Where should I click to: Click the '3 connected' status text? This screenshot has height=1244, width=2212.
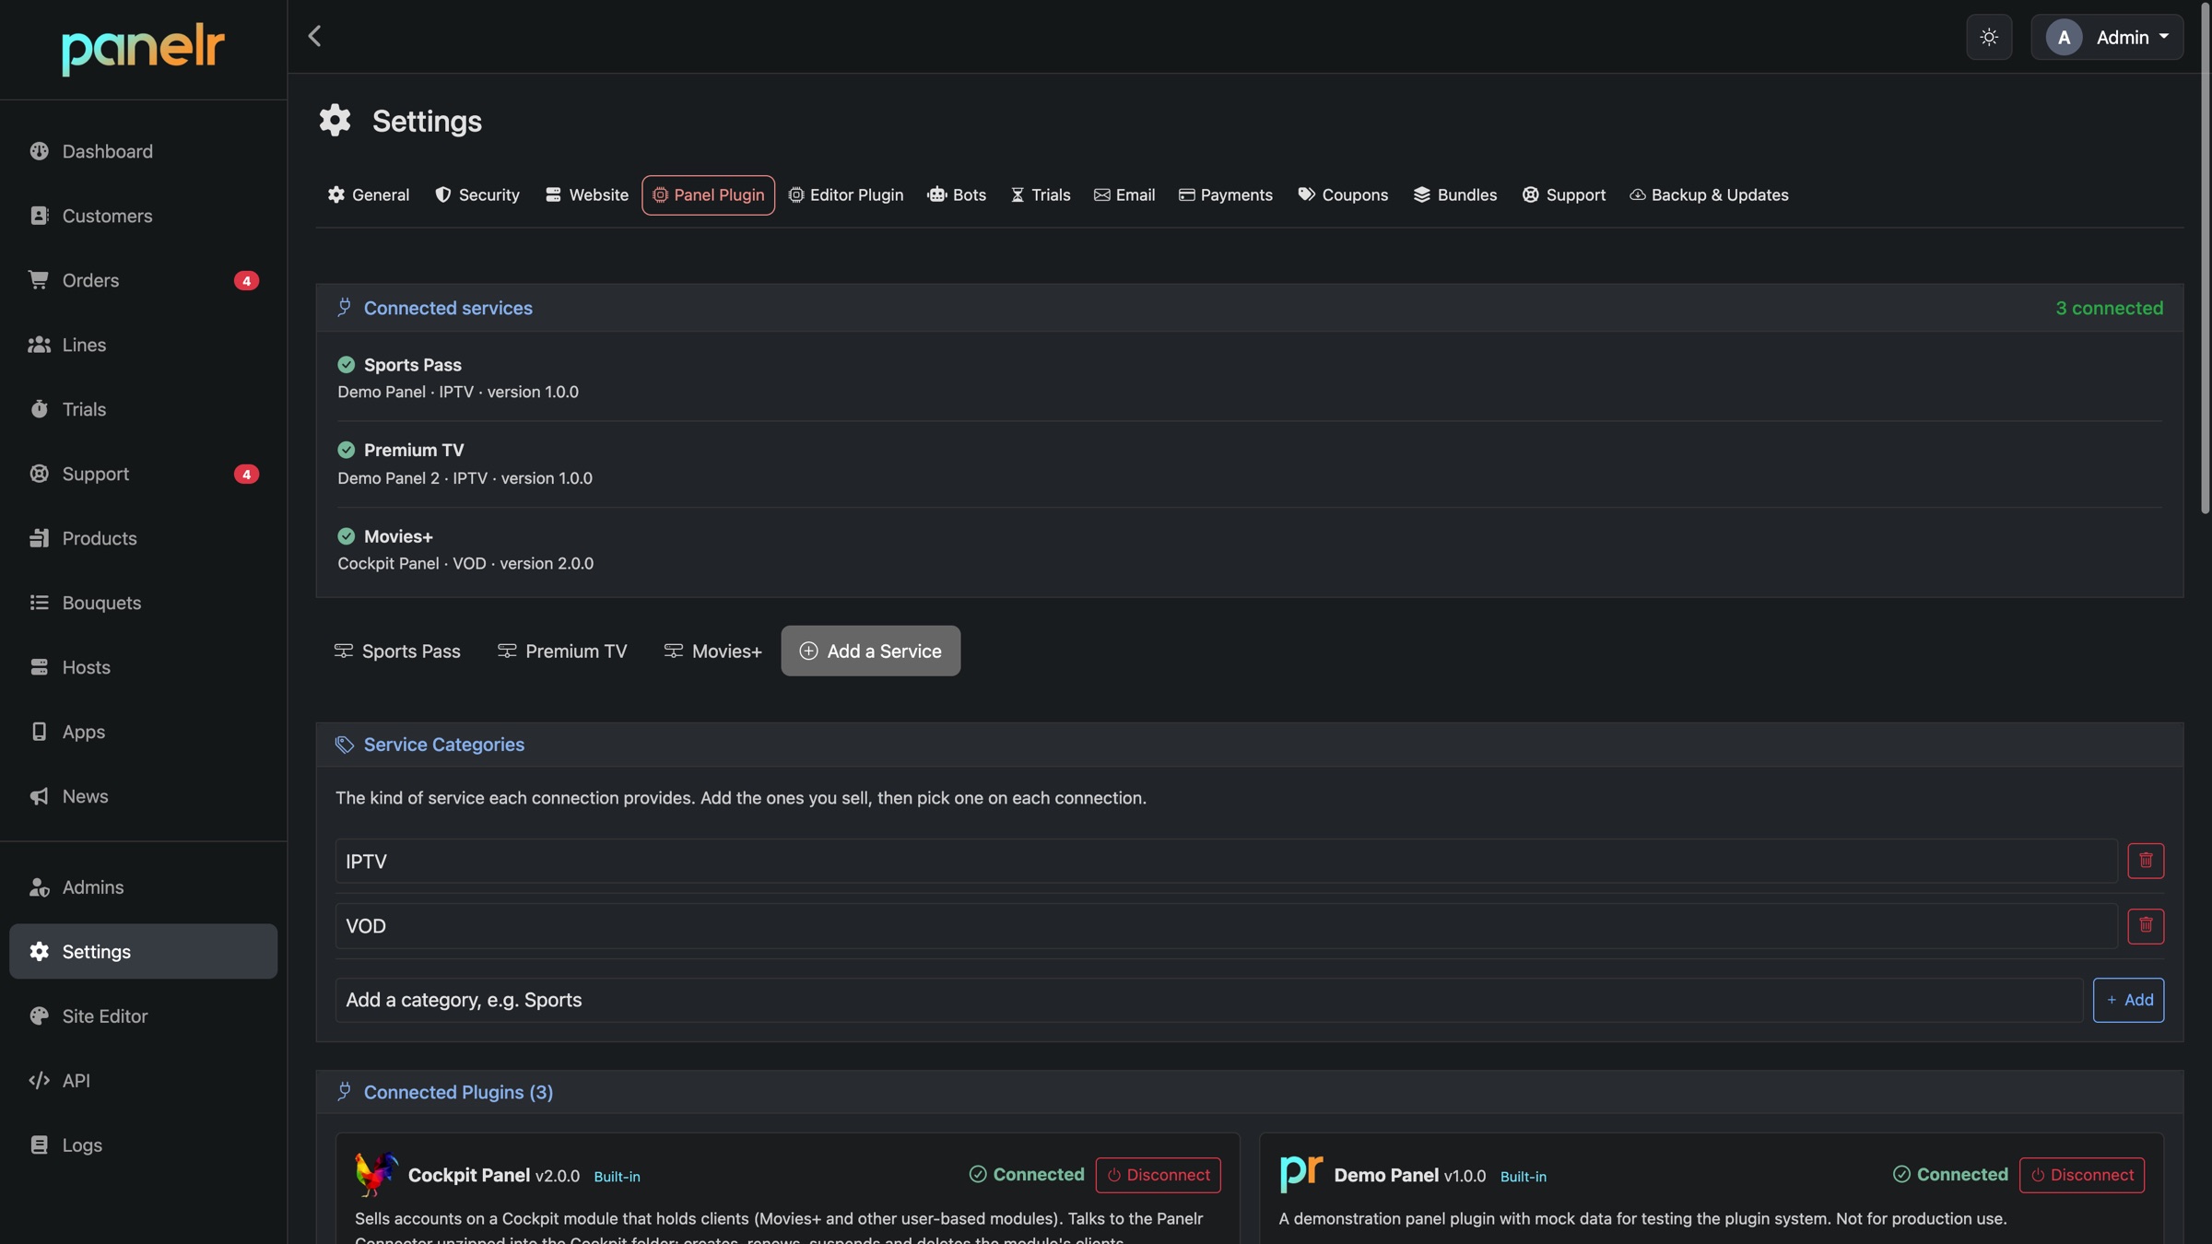2110,308
